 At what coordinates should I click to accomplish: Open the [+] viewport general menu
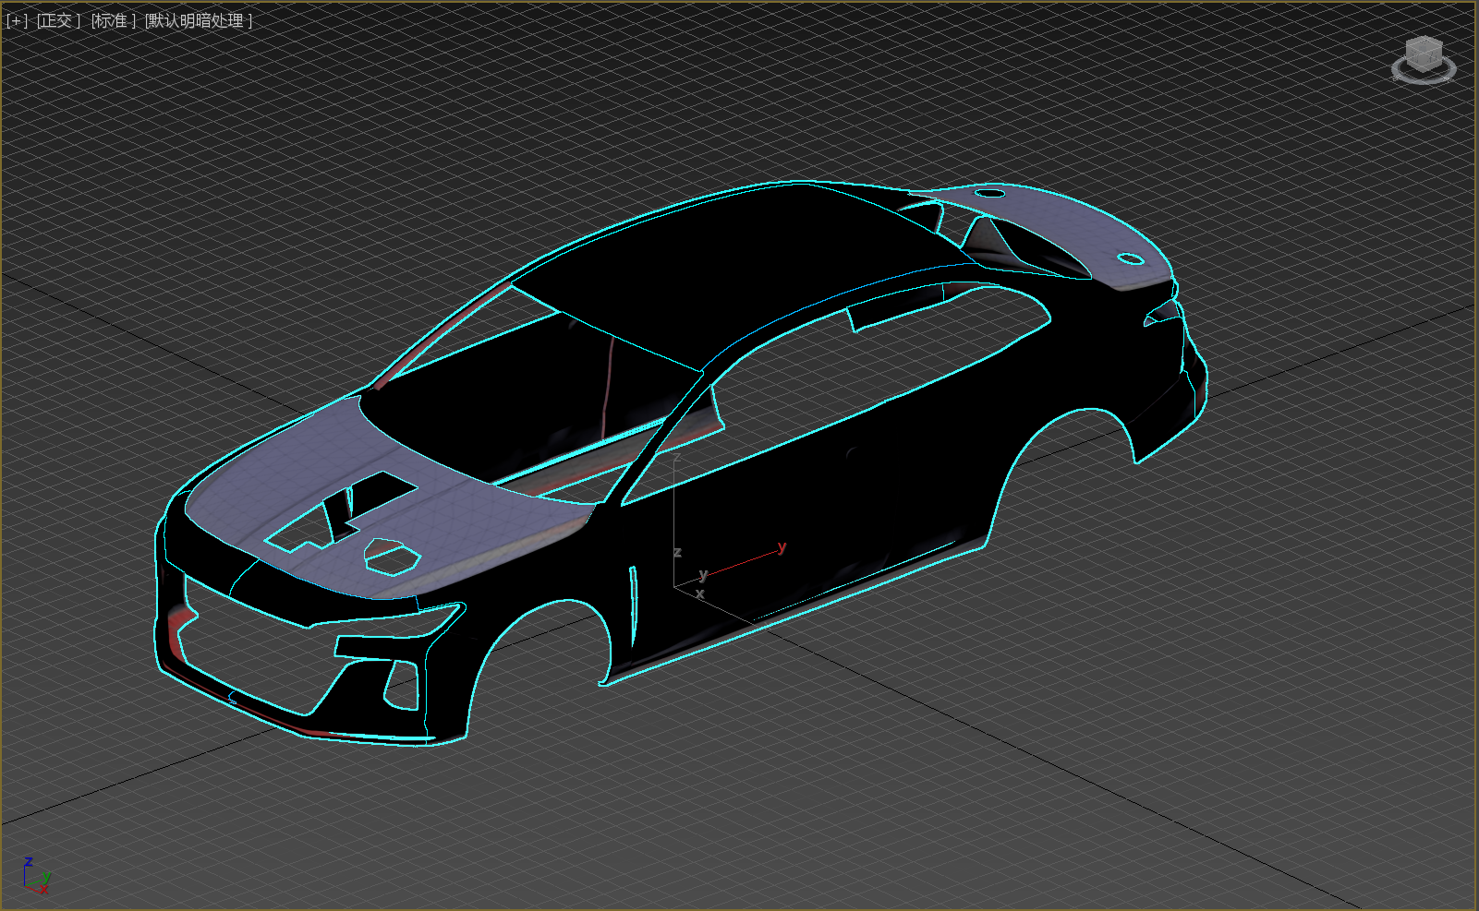coord(18,20)
